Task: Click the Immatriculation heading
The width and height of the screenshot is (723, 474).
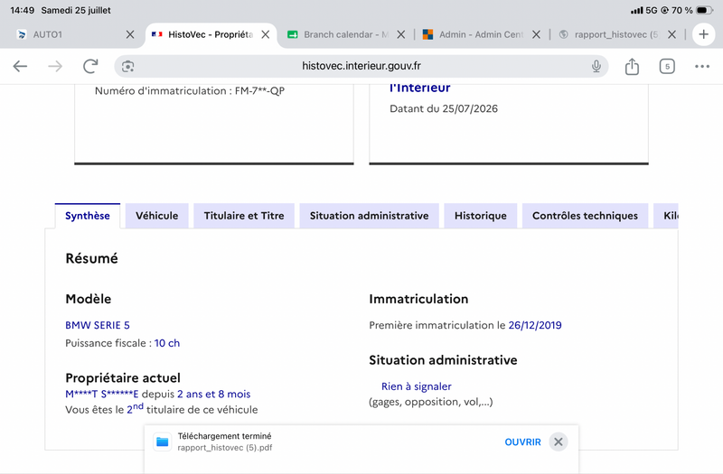Action: 418,299
